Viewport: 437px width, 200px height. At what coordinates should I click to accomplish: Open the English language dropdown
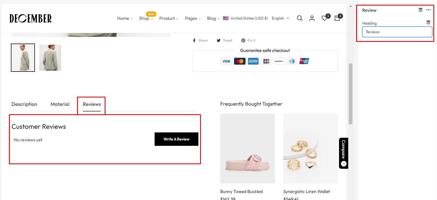point(280,18)
